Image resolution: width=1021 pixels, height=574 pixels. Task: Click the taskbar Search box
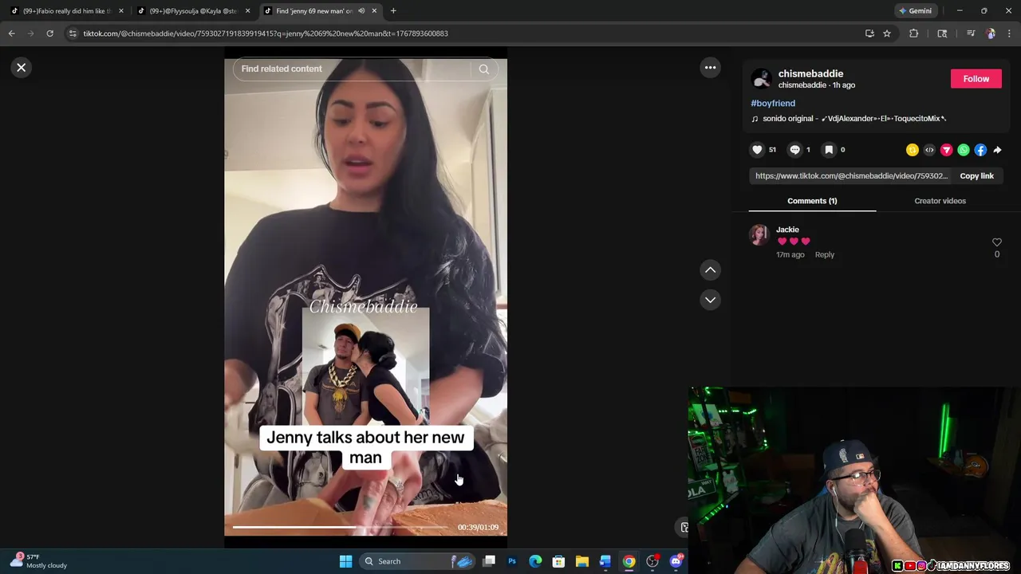418,561
